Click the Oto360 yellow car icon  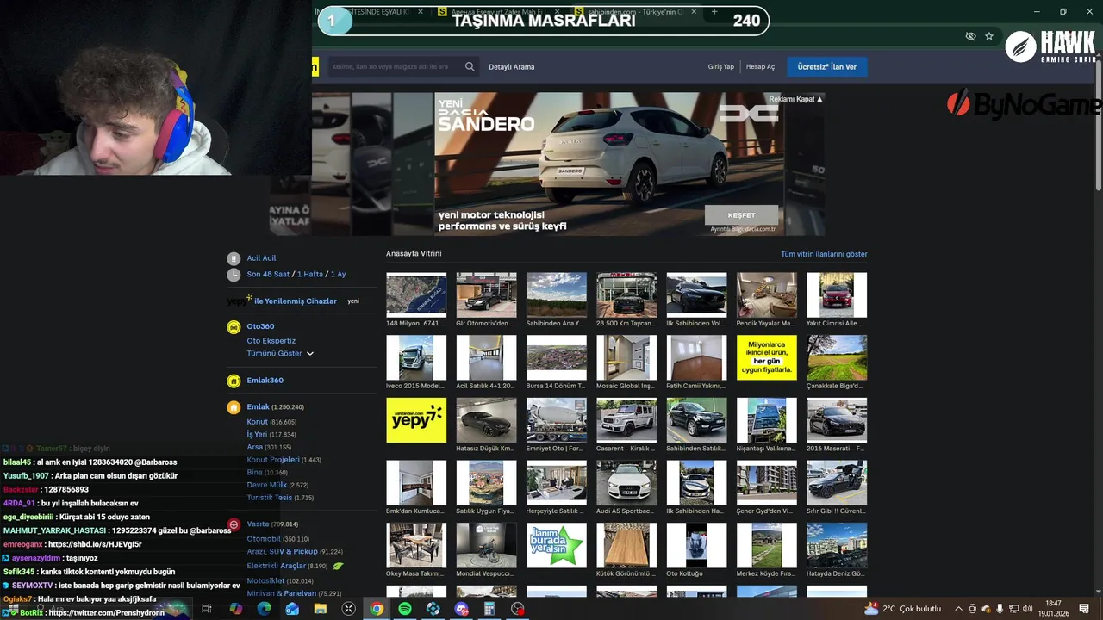click(234, 327)
